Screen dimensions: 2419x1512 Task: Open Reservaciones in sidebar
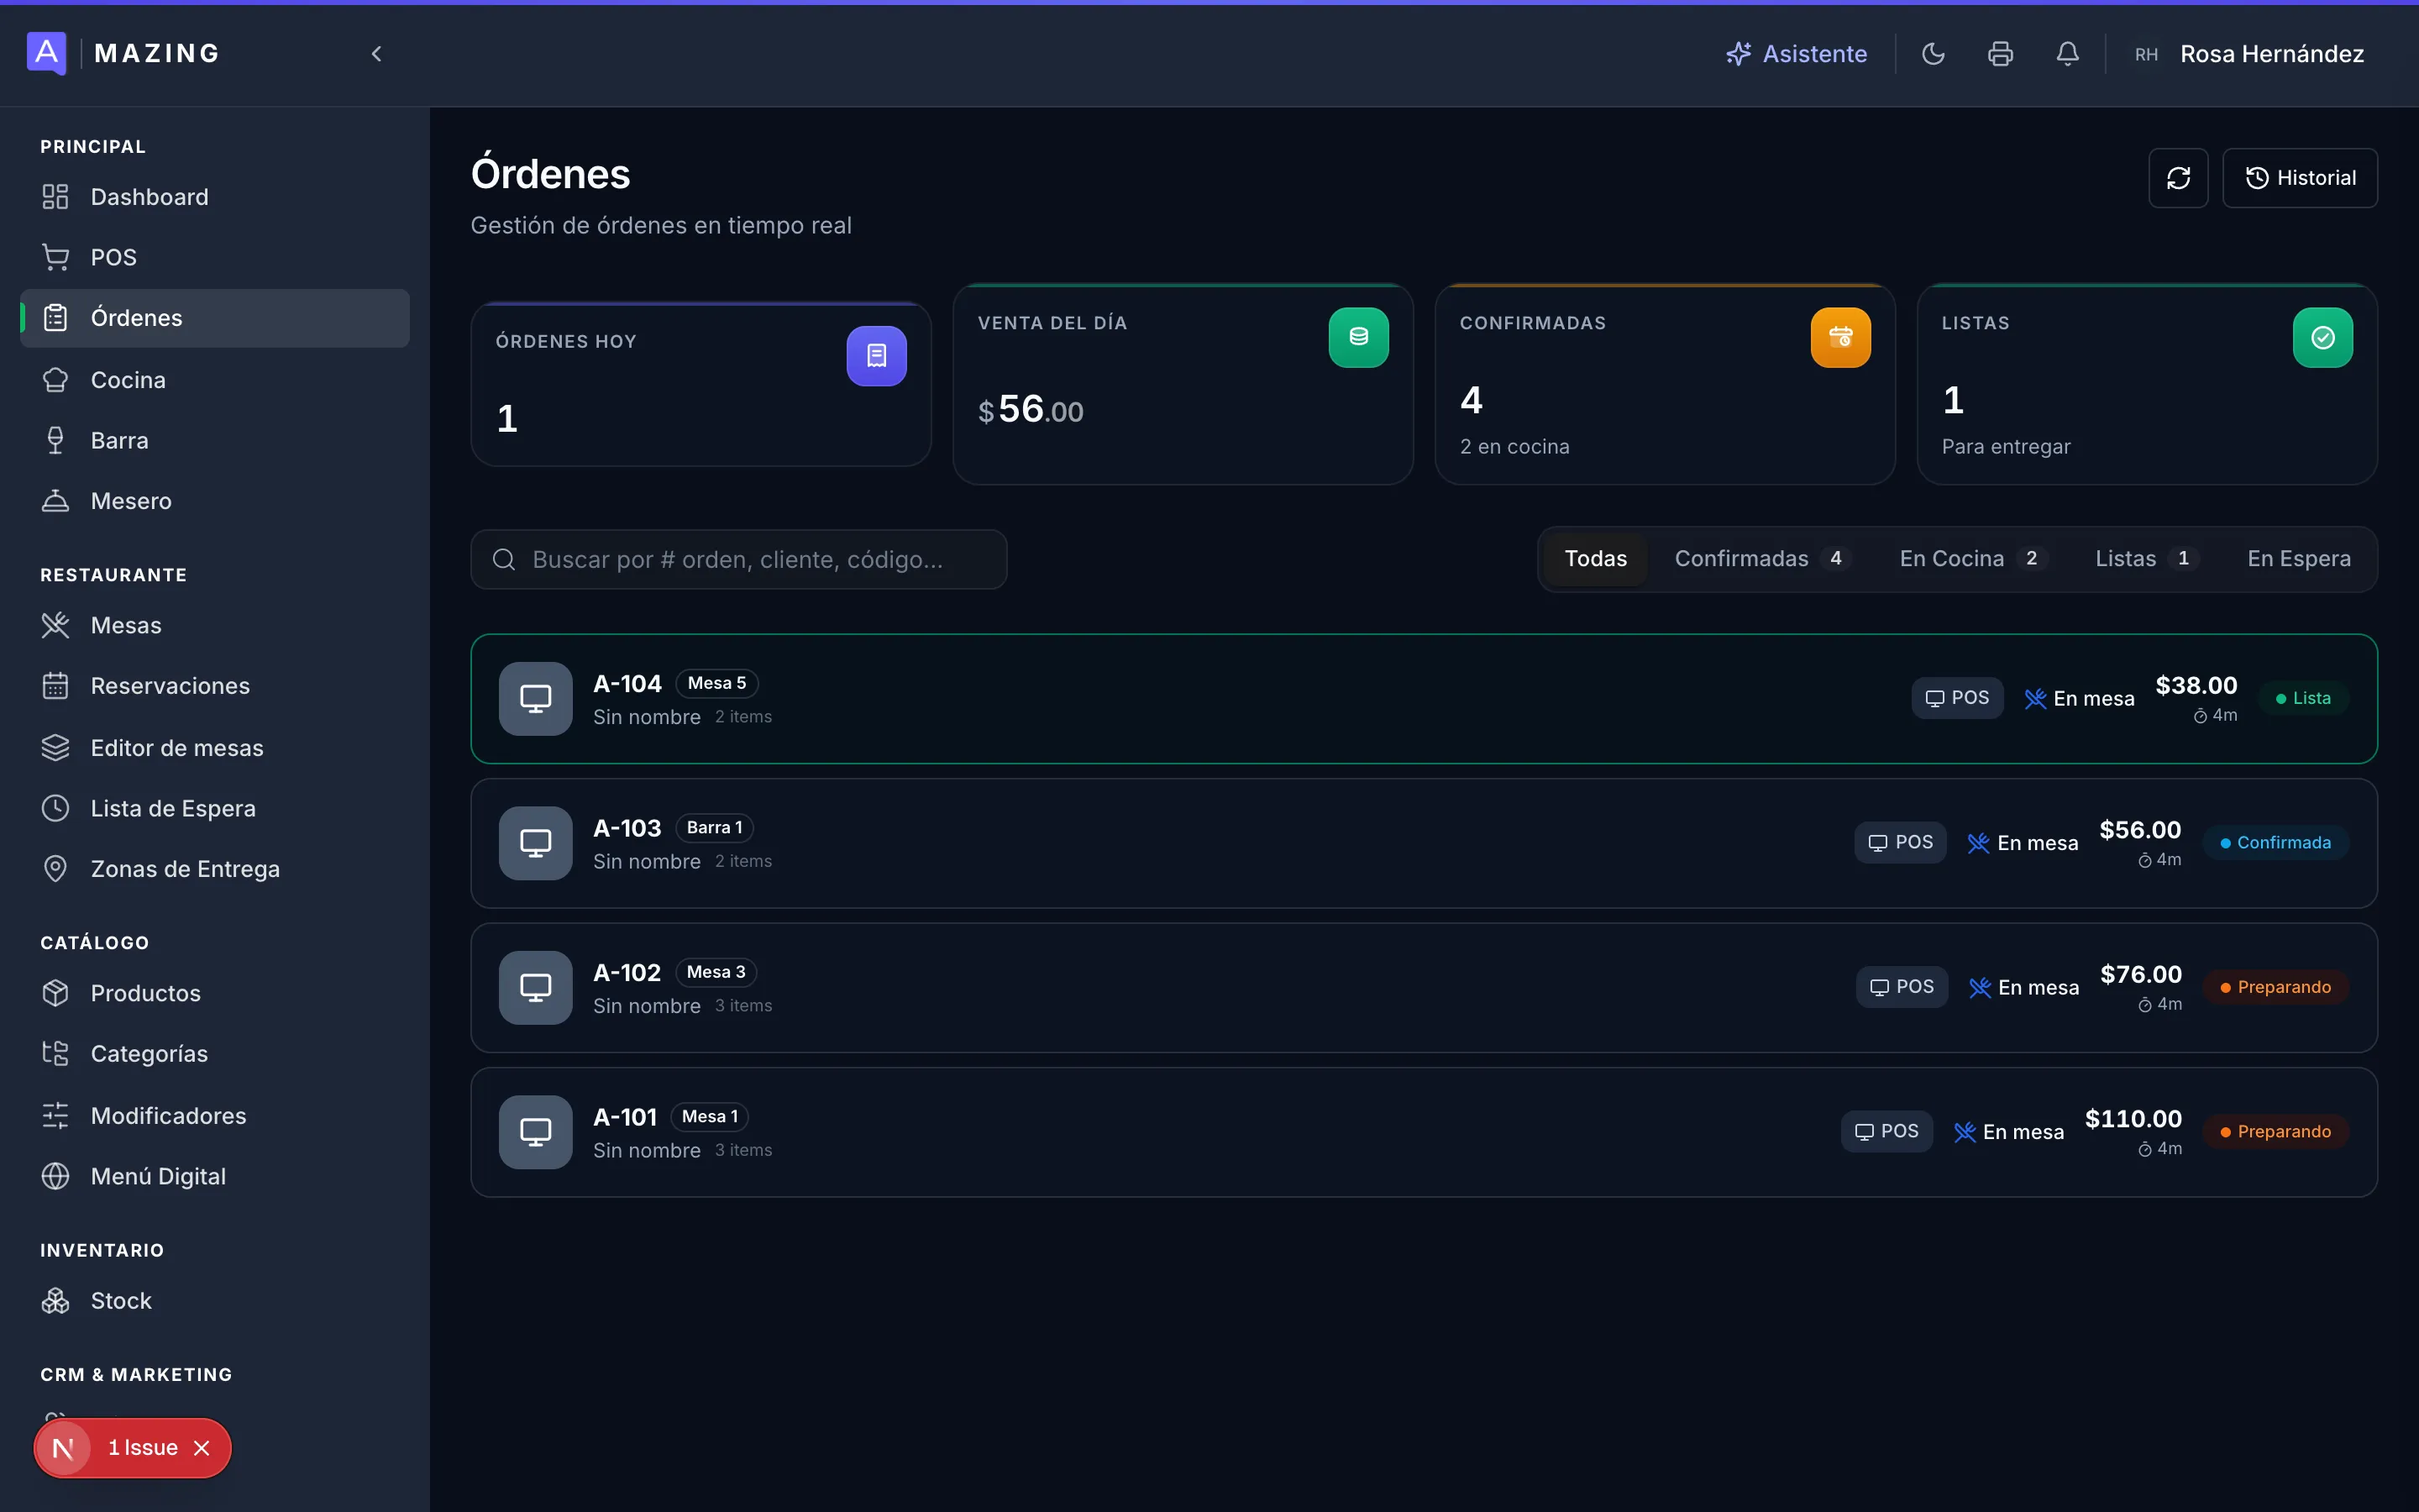(215, 686)
